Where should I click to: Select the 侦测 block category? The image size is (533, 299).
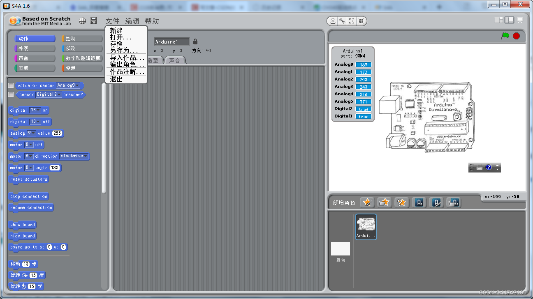pos(82,48)
